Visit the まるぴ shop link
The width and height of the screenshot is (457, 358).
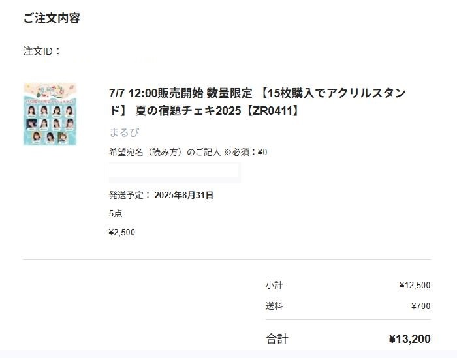point(124,132)
